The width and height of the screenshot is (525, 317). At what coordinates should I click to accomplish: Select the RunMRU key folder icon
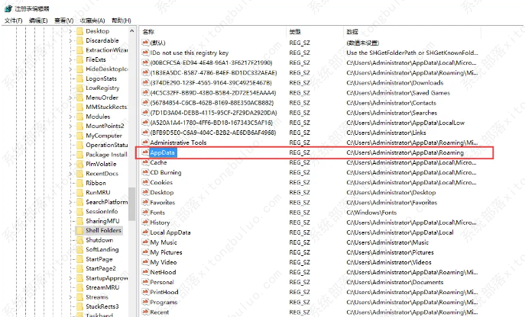(79, 193)
